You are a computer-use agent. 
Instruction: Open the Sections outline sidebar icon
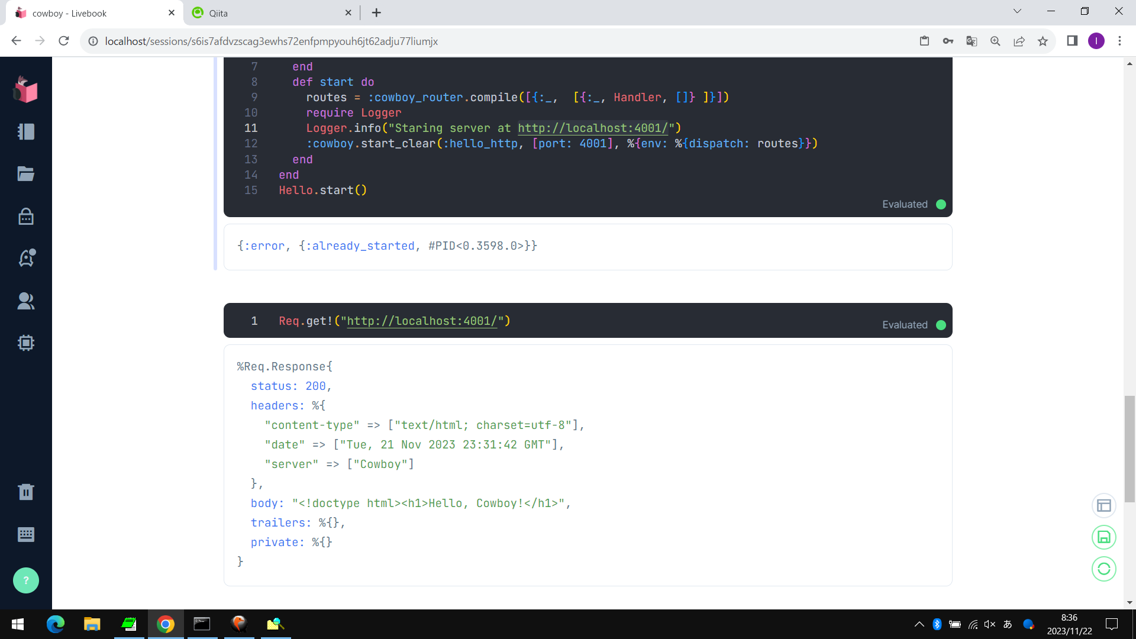coord(25,131)
